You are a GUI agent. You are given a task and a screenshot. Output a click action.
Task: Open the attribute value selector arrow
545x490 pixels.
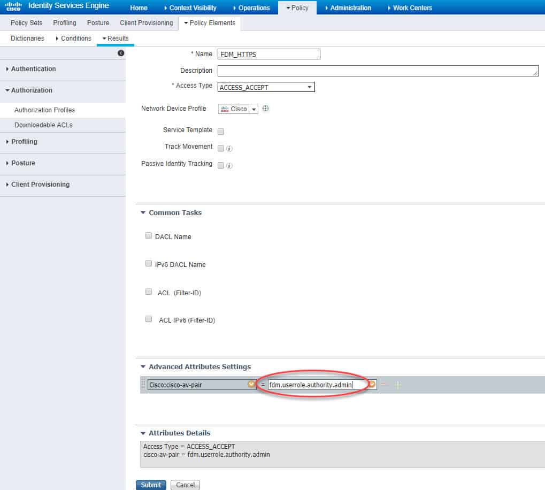pos(372,385)
